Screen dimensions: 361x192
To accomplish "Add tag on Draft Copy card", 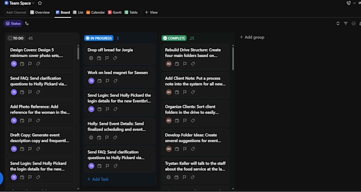I will [38, 149].
